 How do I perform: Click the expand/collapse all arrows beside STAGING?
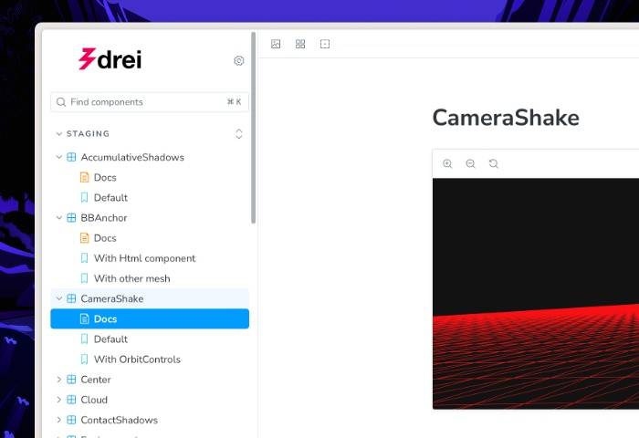239,133
